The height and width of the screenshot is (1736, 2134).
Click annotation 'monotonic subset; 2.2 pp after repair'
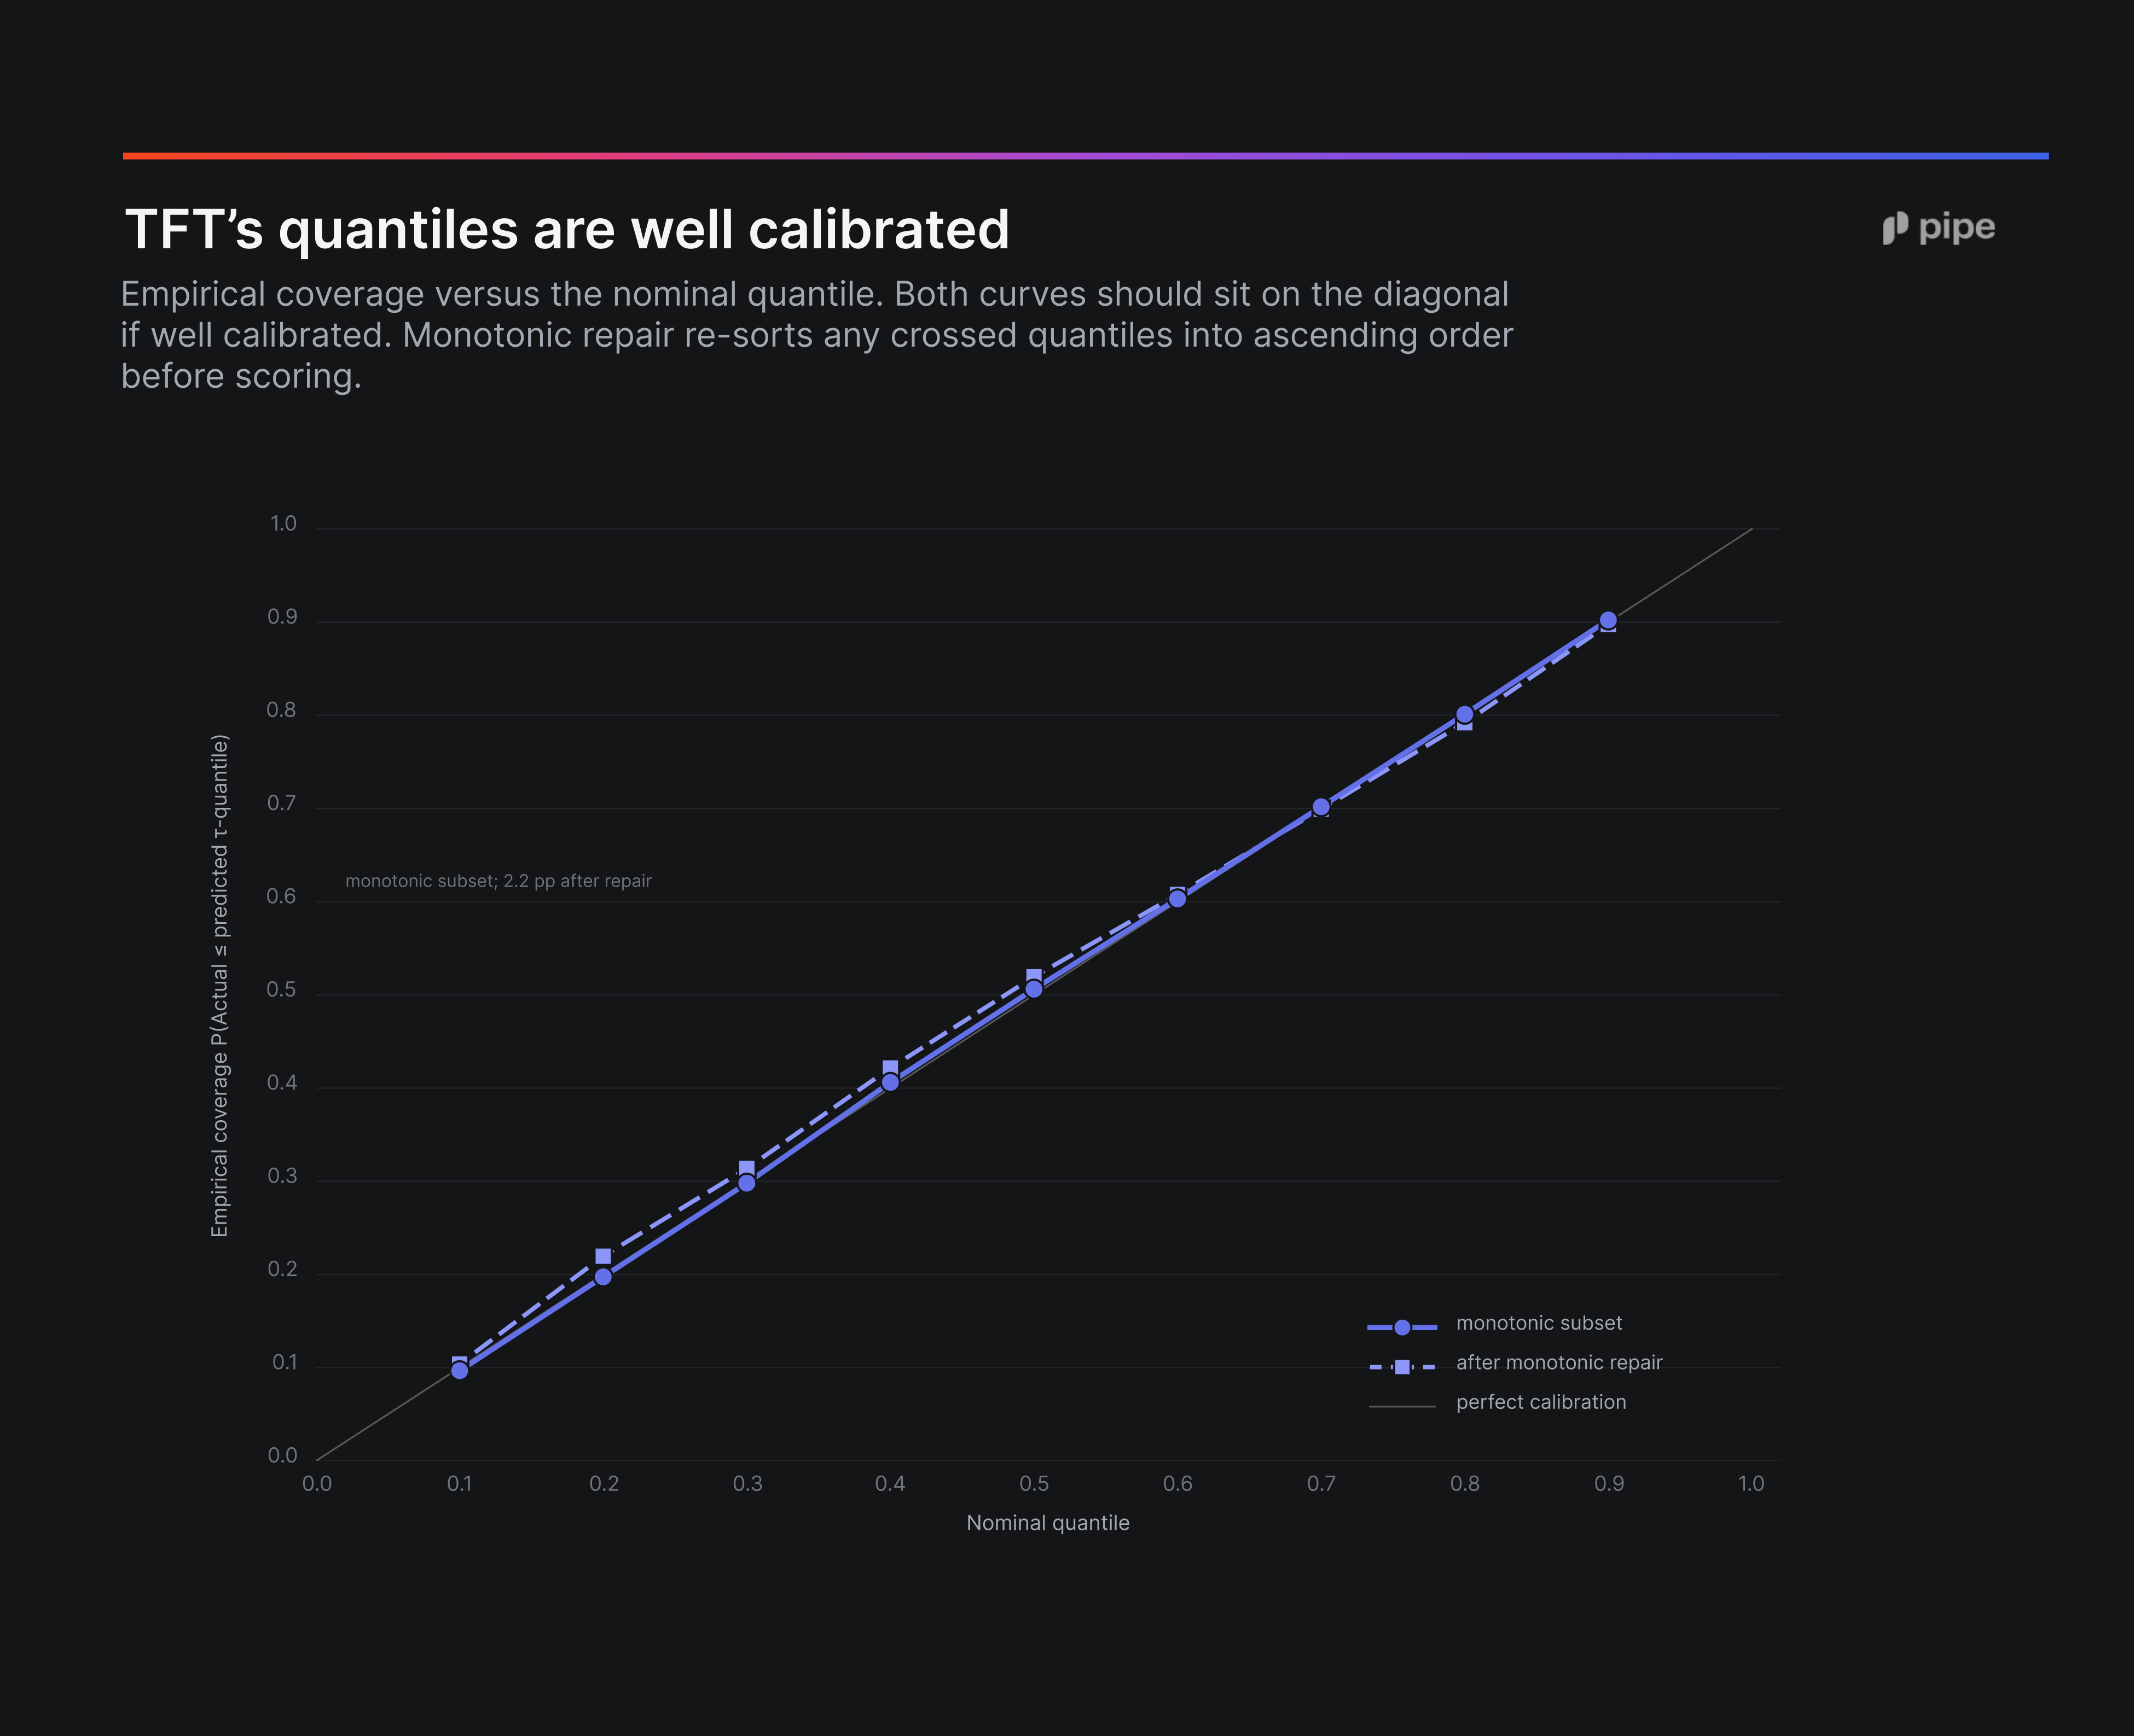(x=498, y=881)
